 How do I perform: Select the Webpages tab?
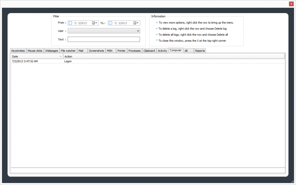(x=52, y=51)
